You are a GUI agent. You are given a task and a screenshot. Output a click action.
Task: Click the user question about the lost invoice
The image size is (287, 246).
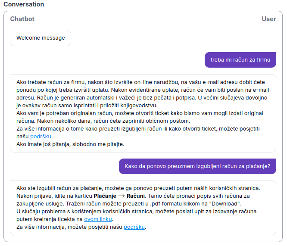coord(197,166)
